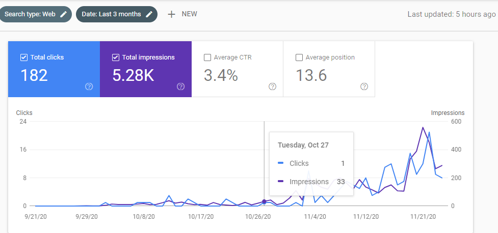Uncheck the Total impressions checkbox

(116, 57)
